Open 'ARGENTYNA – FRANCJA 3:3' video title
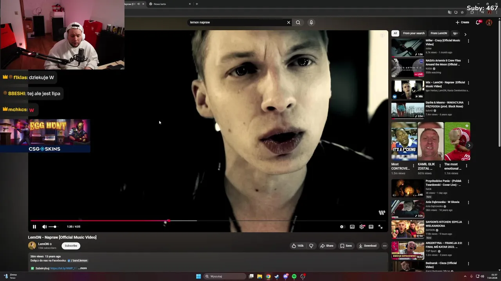 tap(444, 245)
